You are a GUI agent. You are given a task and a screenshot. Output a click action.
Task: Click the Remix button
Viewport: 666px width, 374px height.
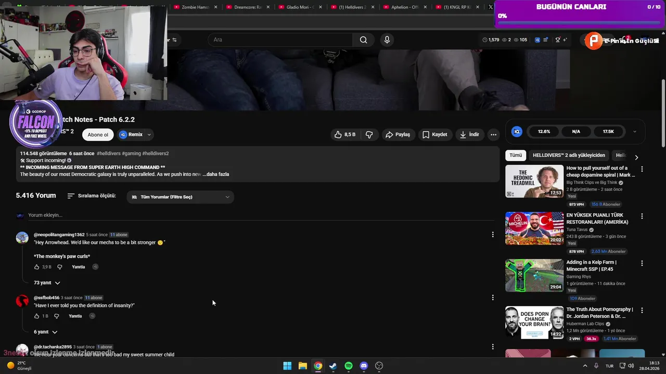pos(131,135)
